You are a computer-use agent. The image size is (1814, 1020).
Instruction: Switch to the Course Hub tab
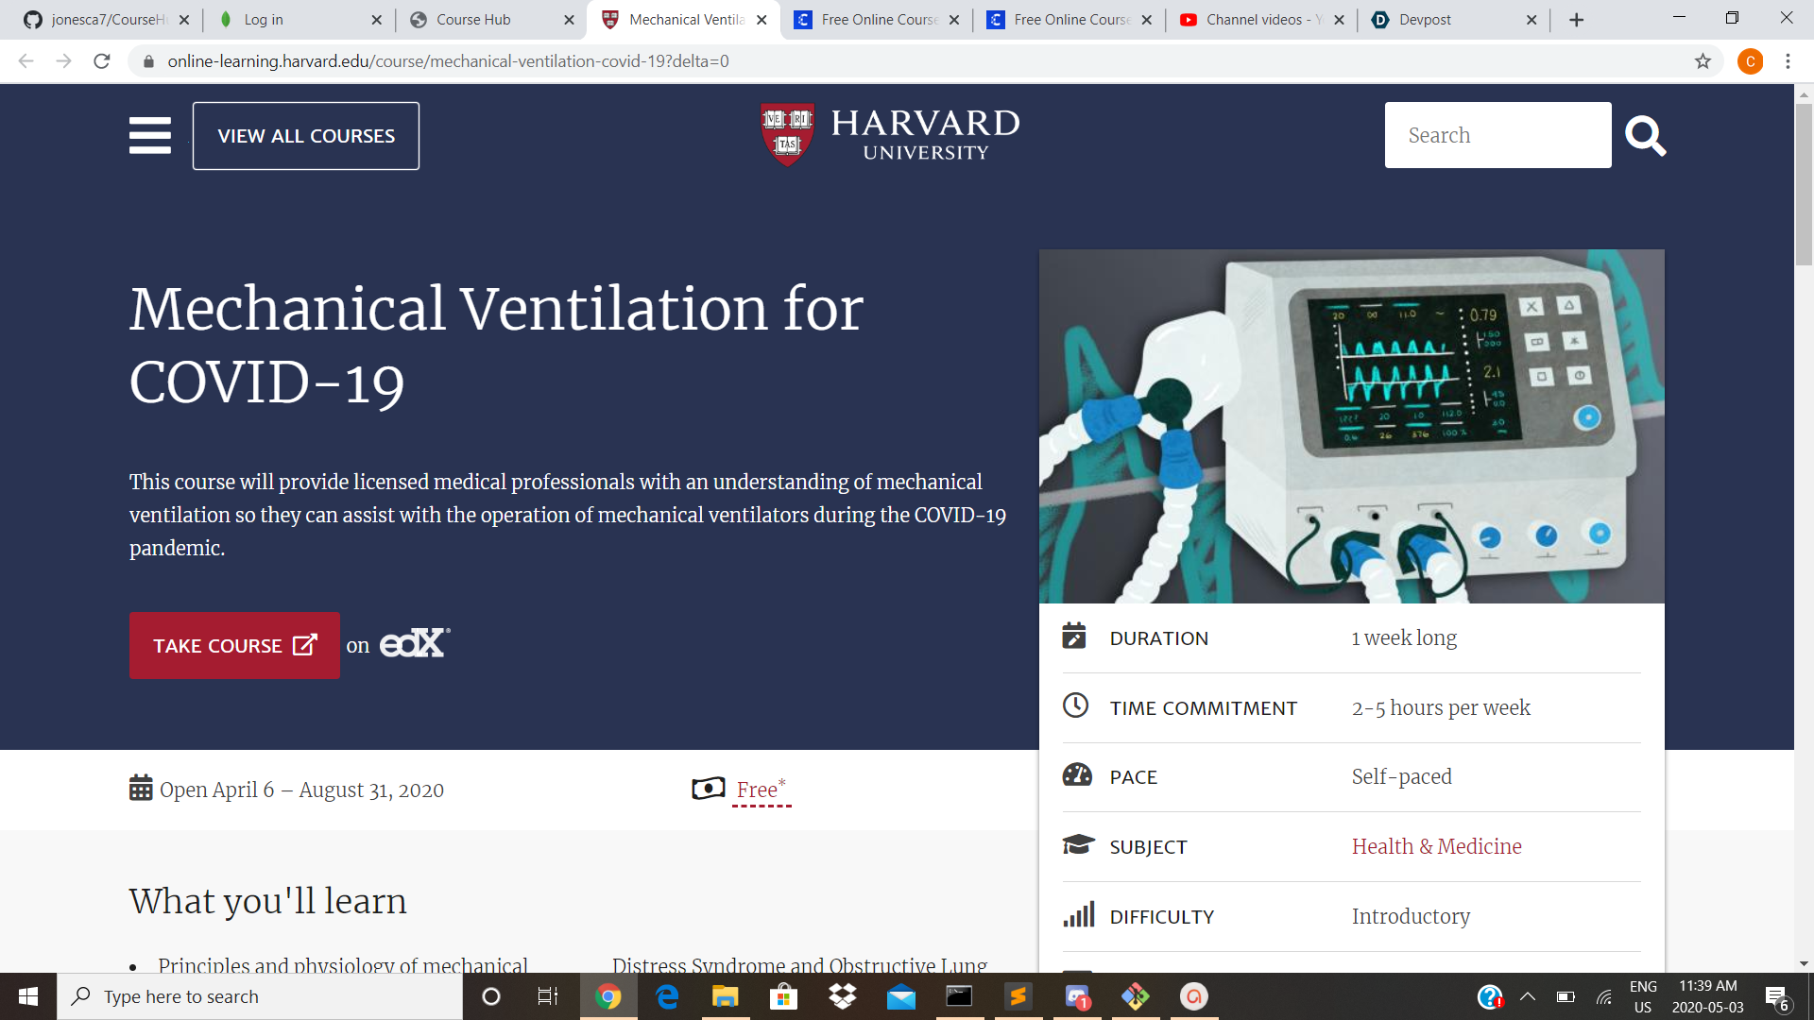(473, 20)
